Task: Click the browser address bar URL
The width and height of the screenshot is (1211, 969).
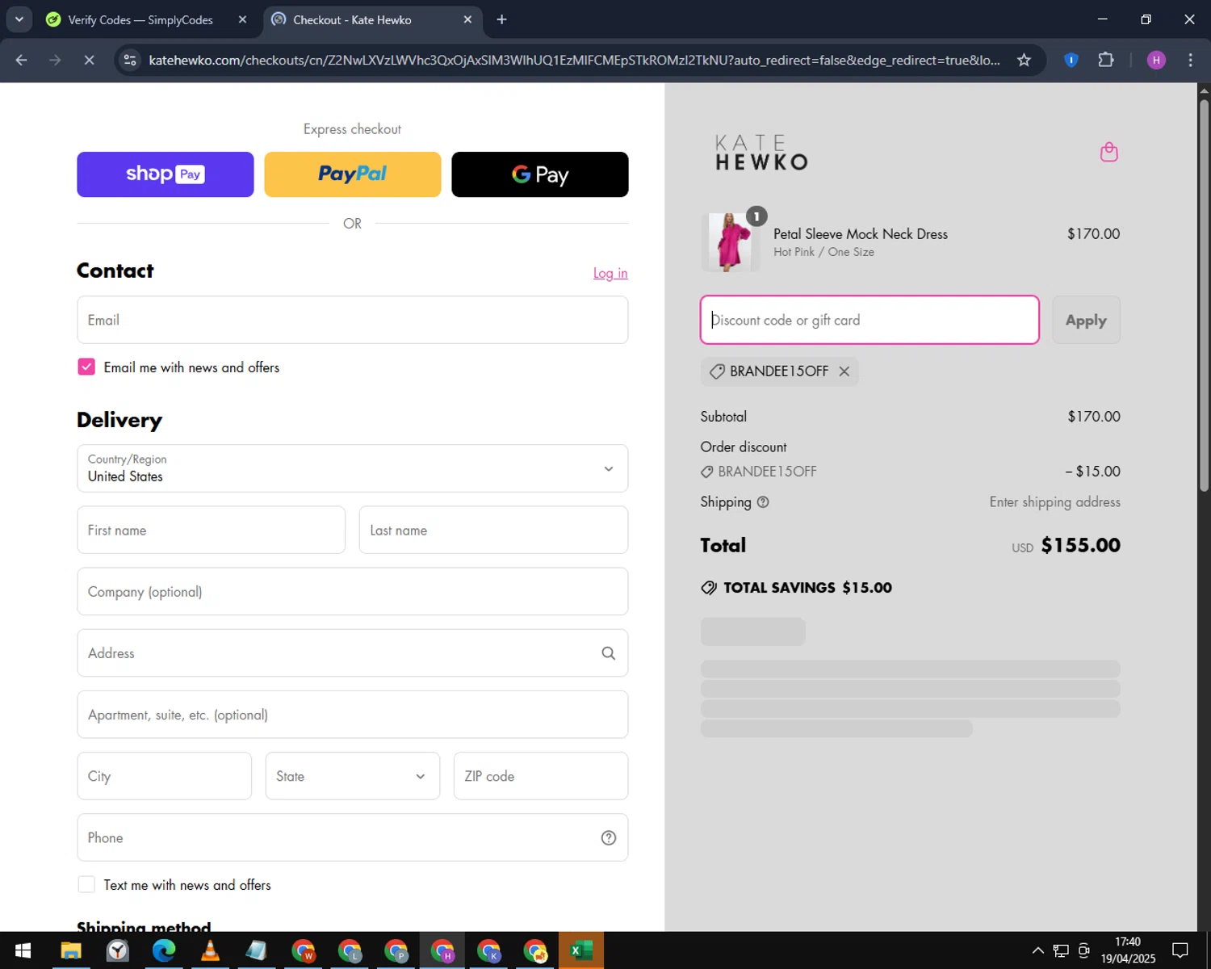Action: coord(574,60)
